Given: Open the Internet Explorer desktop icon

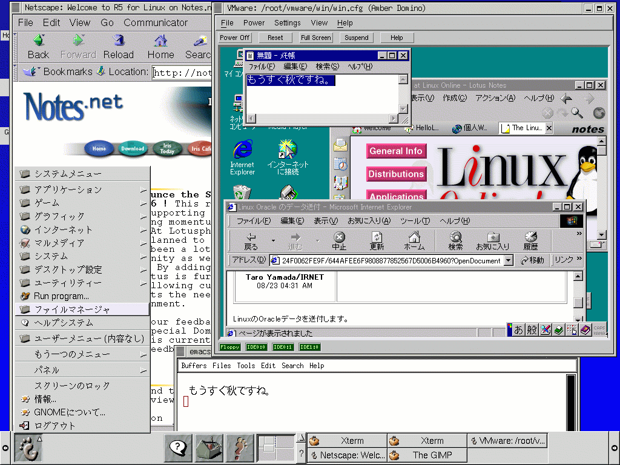Looking at the screenshot, I should point(242,157).
